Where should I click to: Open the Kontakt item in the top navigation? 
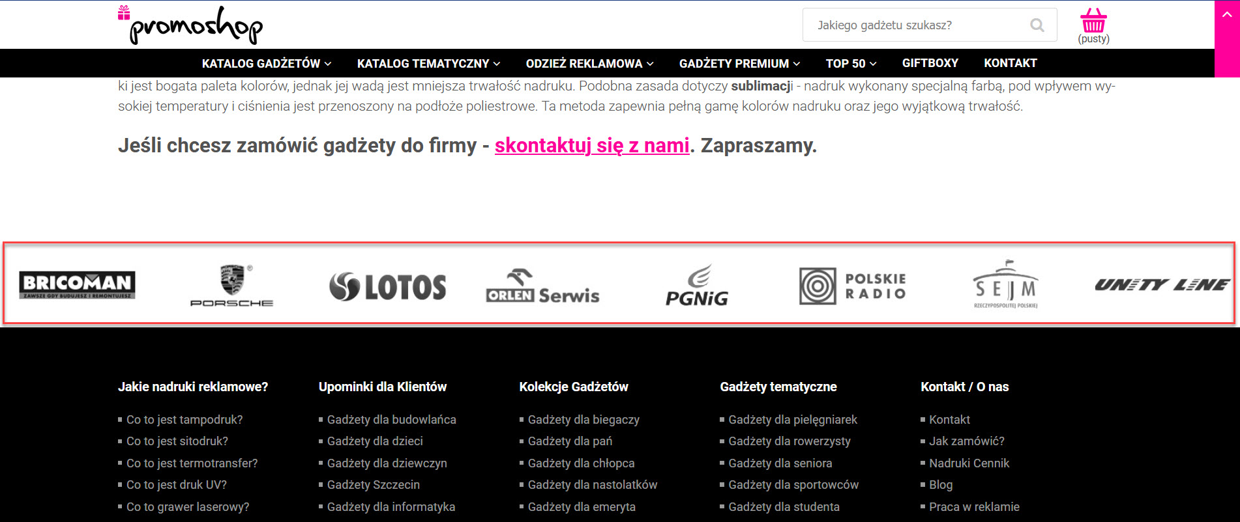tap(1011, 63)
